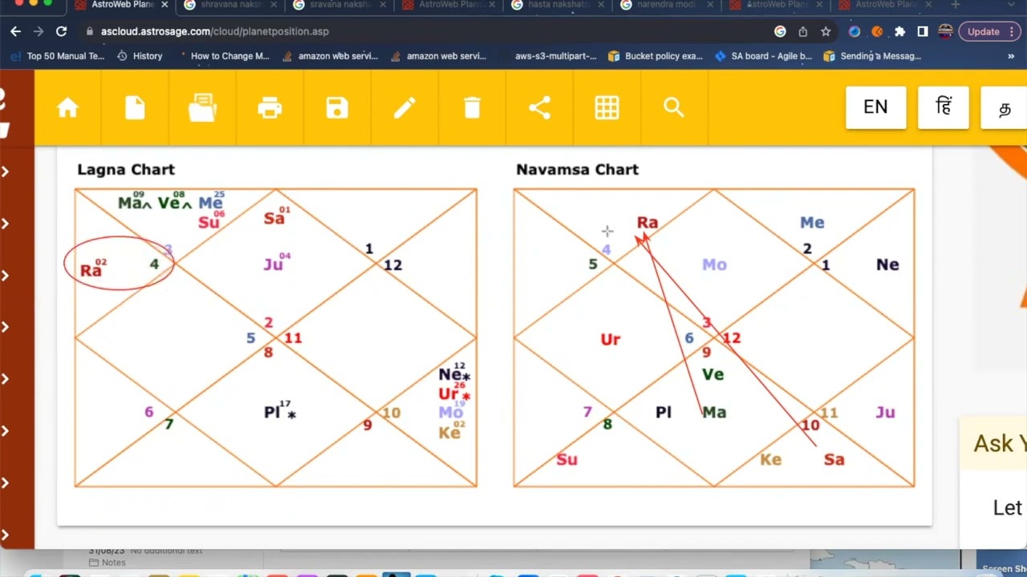Switch language to Tamil button

click(x=1005, y=107)
